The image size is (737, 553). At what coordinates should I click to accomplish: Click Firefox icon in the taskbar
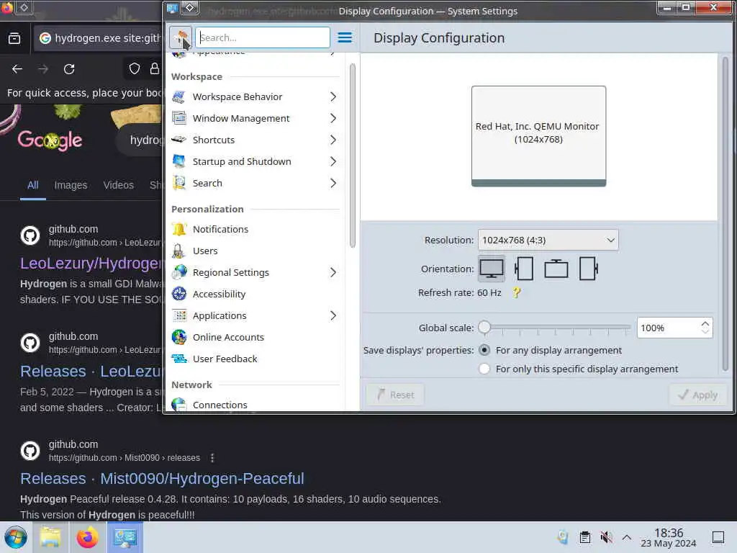point(87,537)
